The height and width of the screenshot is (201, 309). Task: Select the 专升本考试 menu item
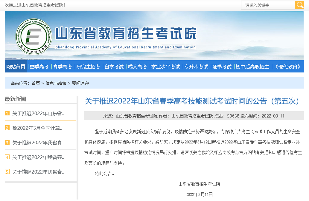click(x=196, y=67)
